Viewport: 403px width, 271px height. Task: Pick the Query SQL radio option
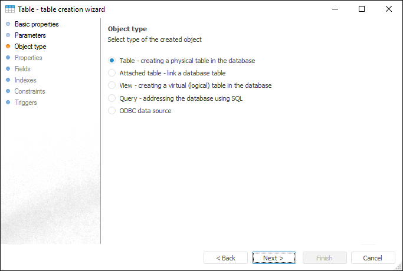[x=112, y=98]
